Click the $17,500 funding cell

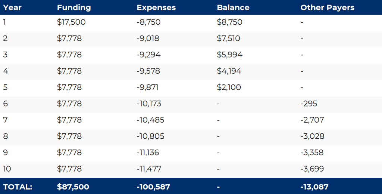(71, 22)
